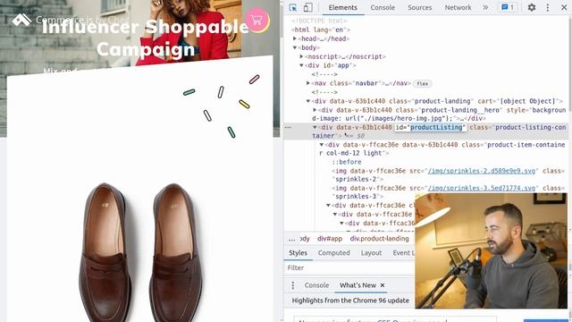Collapse the product-landing div node
Image resolution: width=572 pixels, height=322 pixels.
[308, 101]
